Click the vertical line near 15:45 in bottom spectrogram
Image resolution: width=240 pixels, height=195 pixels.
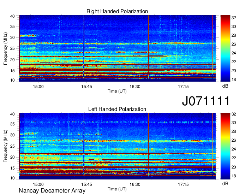click(x=84, y=144)
